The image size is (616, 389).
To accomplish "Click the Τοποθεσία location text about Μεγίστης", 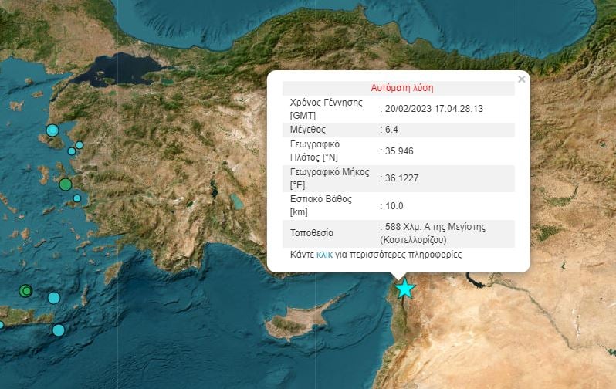I will 433,233.
